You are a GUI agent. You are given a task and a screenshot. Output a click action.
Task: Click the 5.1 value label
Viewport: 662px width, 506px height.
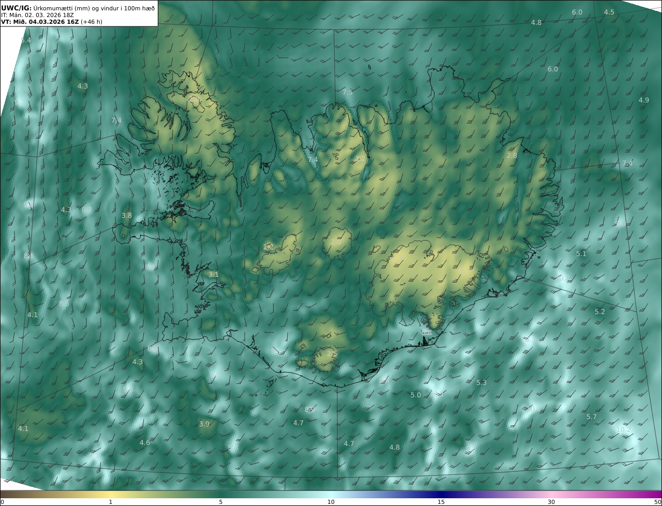point(581,254)
